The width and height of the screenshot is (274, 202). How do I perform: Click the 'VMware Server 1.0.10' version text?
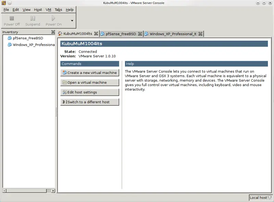click(97, 56)
